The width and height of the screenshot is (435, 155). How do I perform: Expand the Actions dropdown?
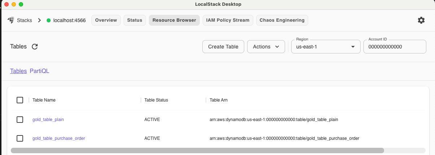266,47
